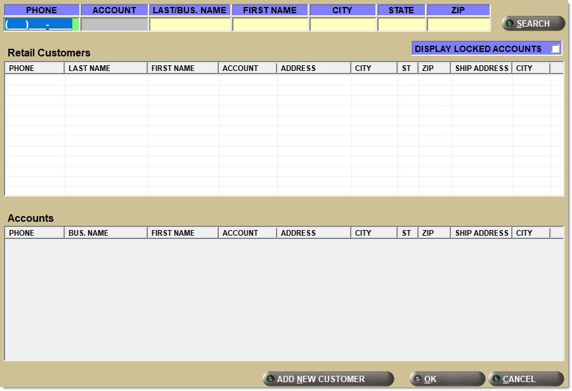Sort Retail Customers by Address column
The height and width of the screenshot is (391, 572).
[x=313, y=68]
